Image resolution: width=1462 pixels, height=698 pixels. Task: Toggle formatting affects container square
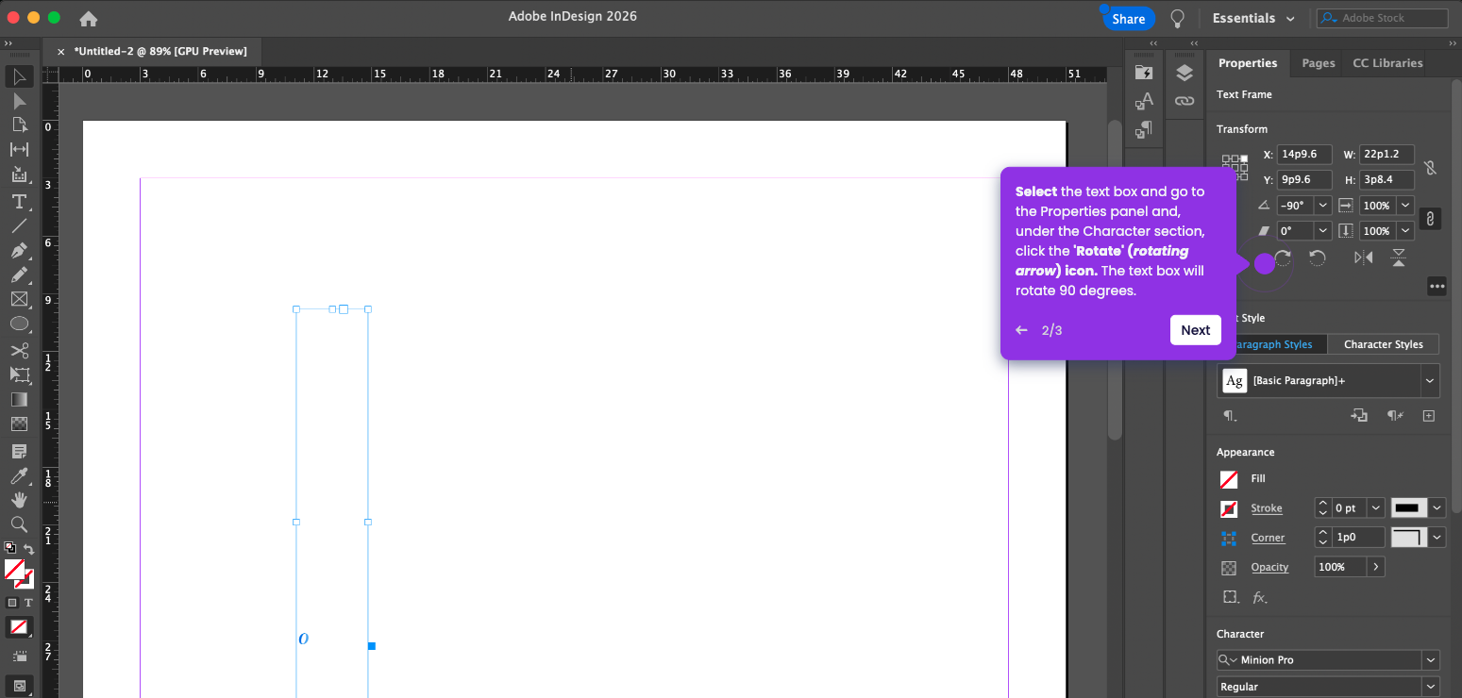coord(12,602)
